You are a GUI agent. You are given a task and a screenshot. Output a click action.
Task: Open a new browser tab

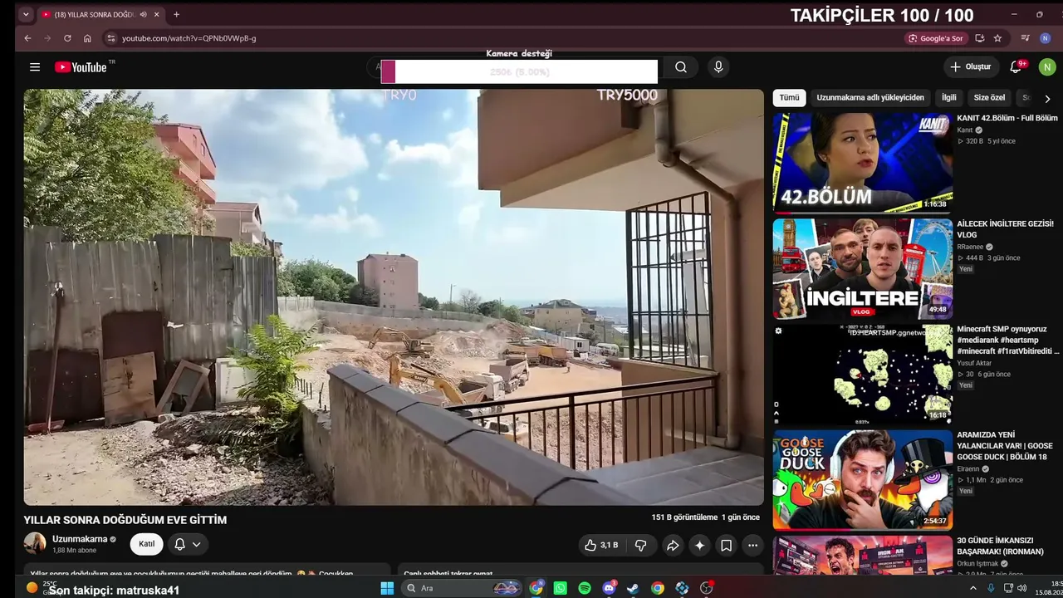(x=176, y=14)
